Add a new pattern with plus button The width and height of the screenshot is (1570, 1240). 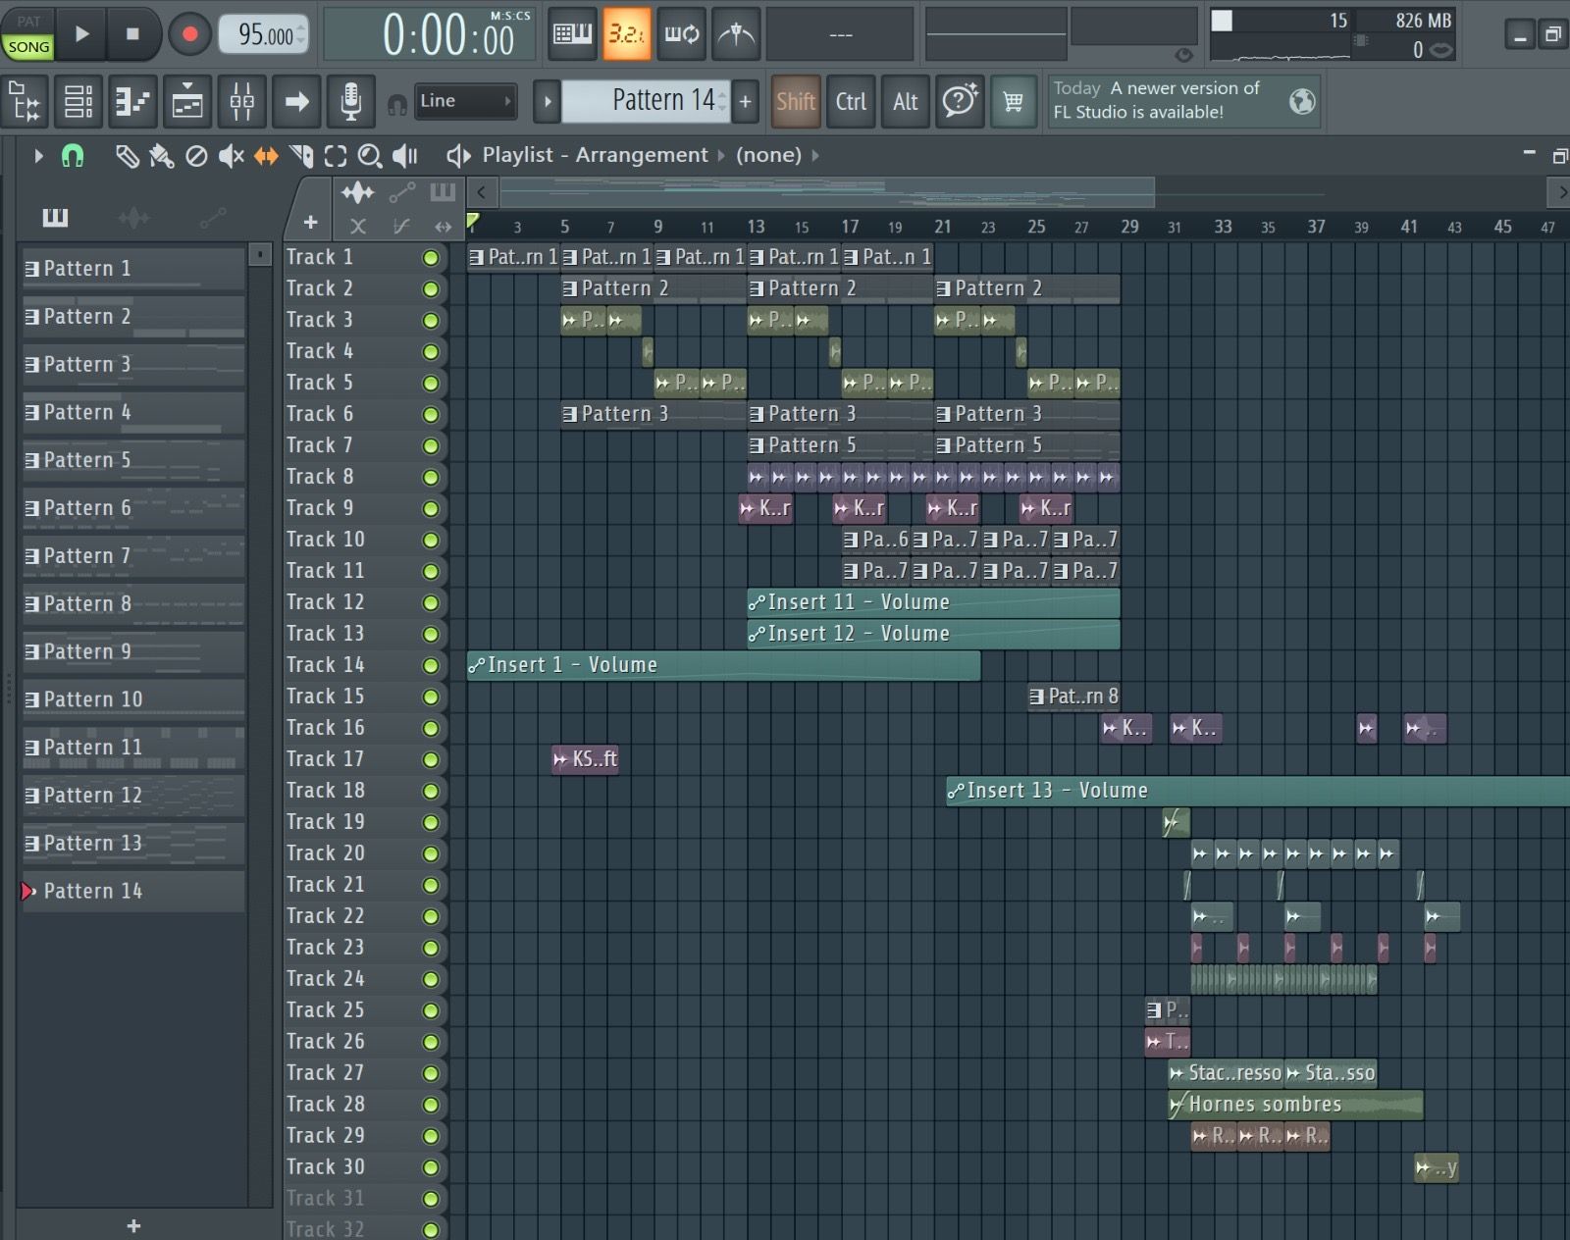(x=746, y=101)
